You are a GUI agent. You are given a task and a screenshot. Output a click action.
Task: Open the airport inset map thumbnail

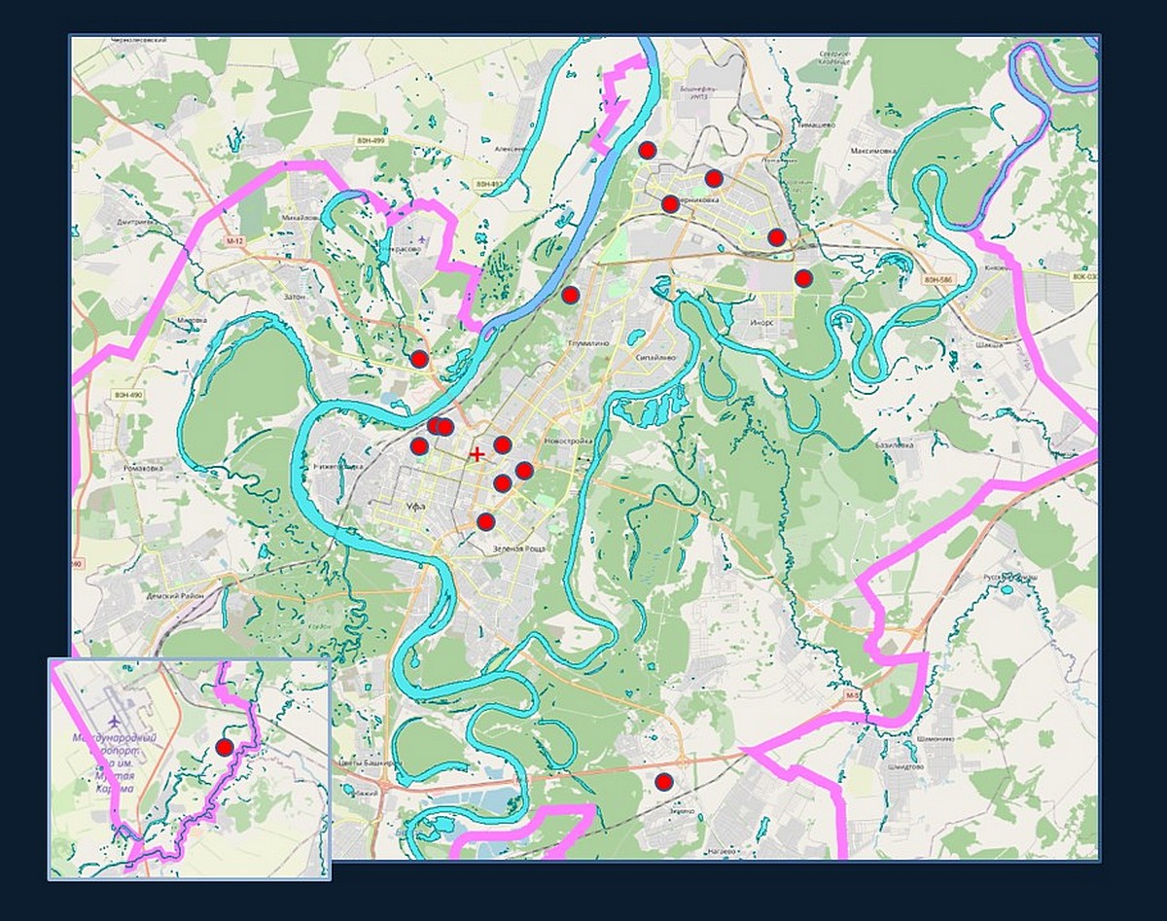coord(190,768)
